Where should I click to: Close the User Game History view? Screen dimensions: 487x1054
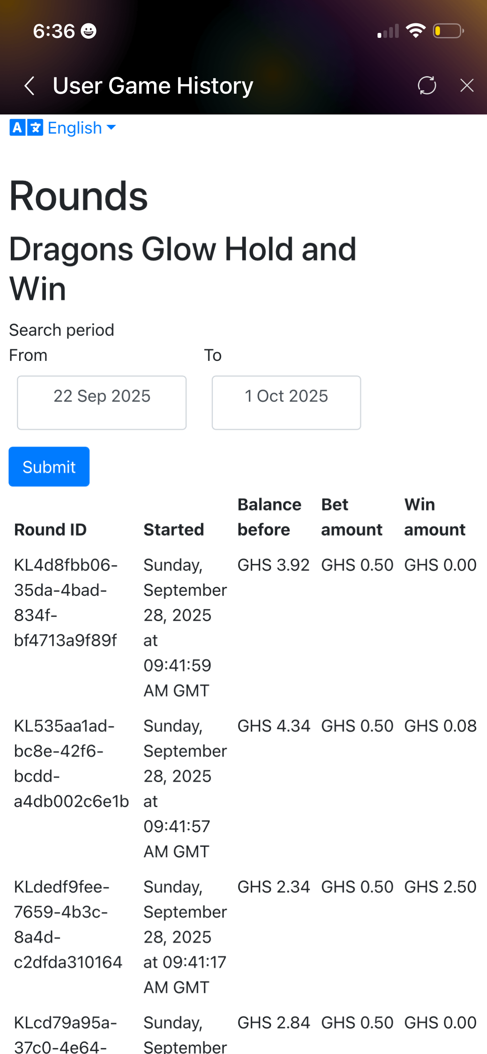(x=467, y=85)
